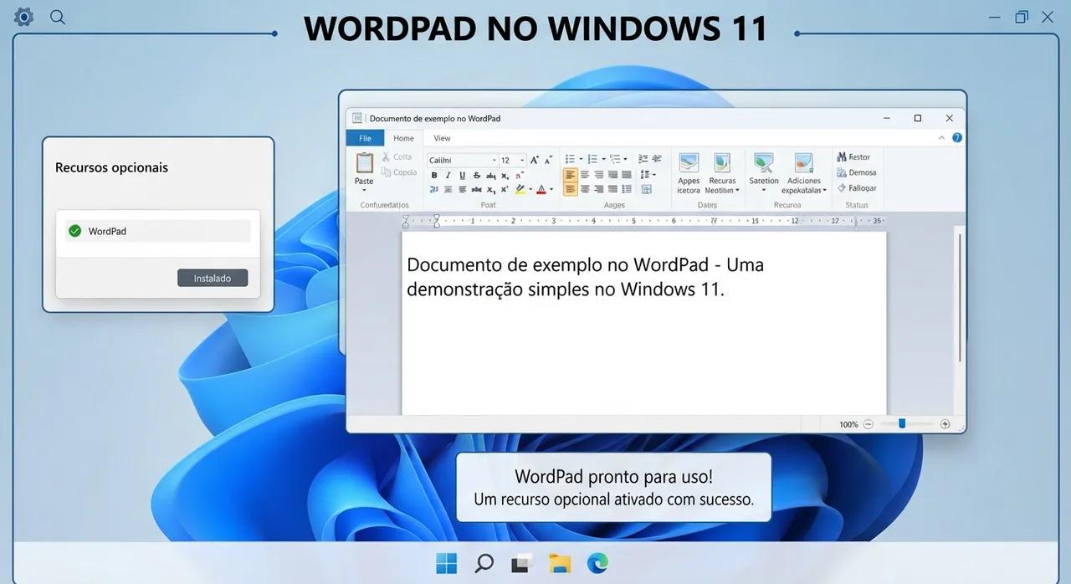
Task: Click the zoom slider handle
Action: (902, 423)
